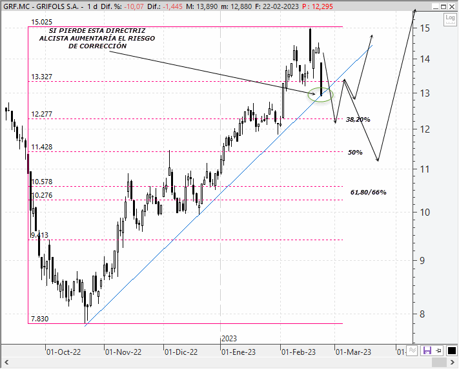Close the GRF.MC chart window
Image resolution: width=459 pixels, height=369 pixels.
coord(452,6)
